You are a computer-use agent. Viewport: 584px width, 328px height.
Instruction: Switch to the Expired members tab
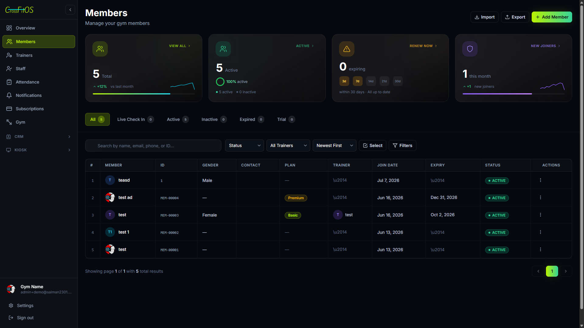[x=252, y=119]
